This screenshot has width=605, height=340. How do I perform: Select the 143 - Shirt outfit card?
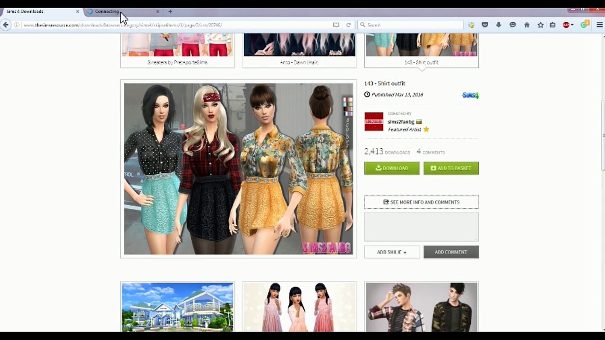click(x=421, y=50)
